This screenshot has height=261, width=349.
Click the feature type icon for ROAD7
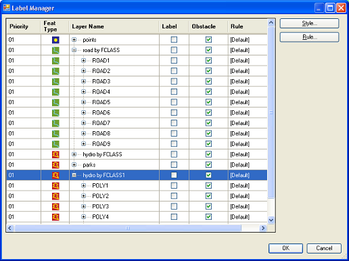click(x=55, y=123)
